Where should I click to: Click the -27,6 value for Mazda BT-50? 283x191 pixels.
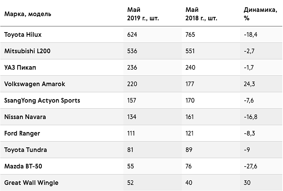tap(250, 166)
